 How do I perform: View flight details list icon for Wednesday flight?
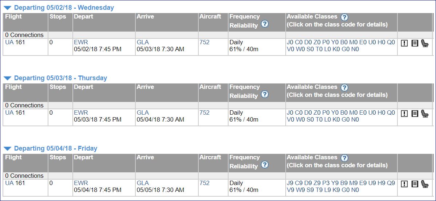coord(415,43)
